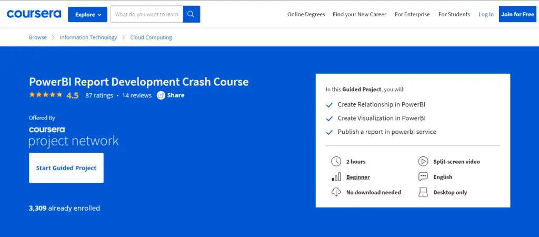Click the star rating icons

[46, 95]
